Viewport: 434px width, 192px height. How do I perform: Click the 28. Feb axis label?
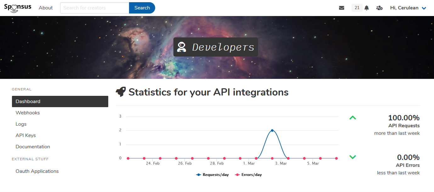(x=217, y=163)
